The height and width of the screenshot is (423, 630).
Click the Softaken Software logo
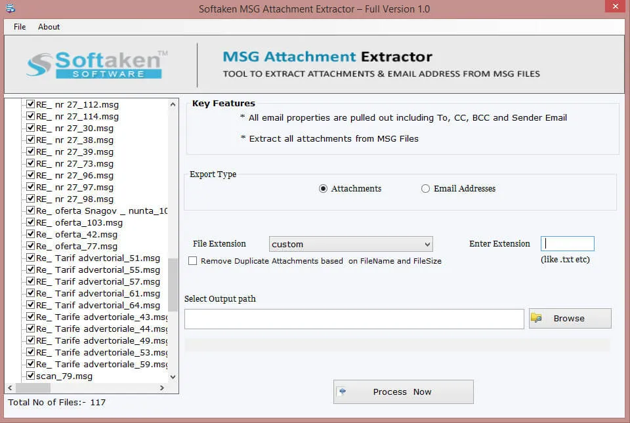[96, 65]
